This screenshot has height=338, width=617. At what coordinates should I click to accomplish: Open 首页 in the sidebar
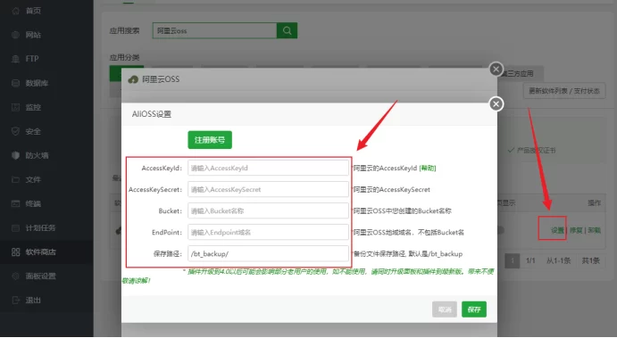(33, 11)
